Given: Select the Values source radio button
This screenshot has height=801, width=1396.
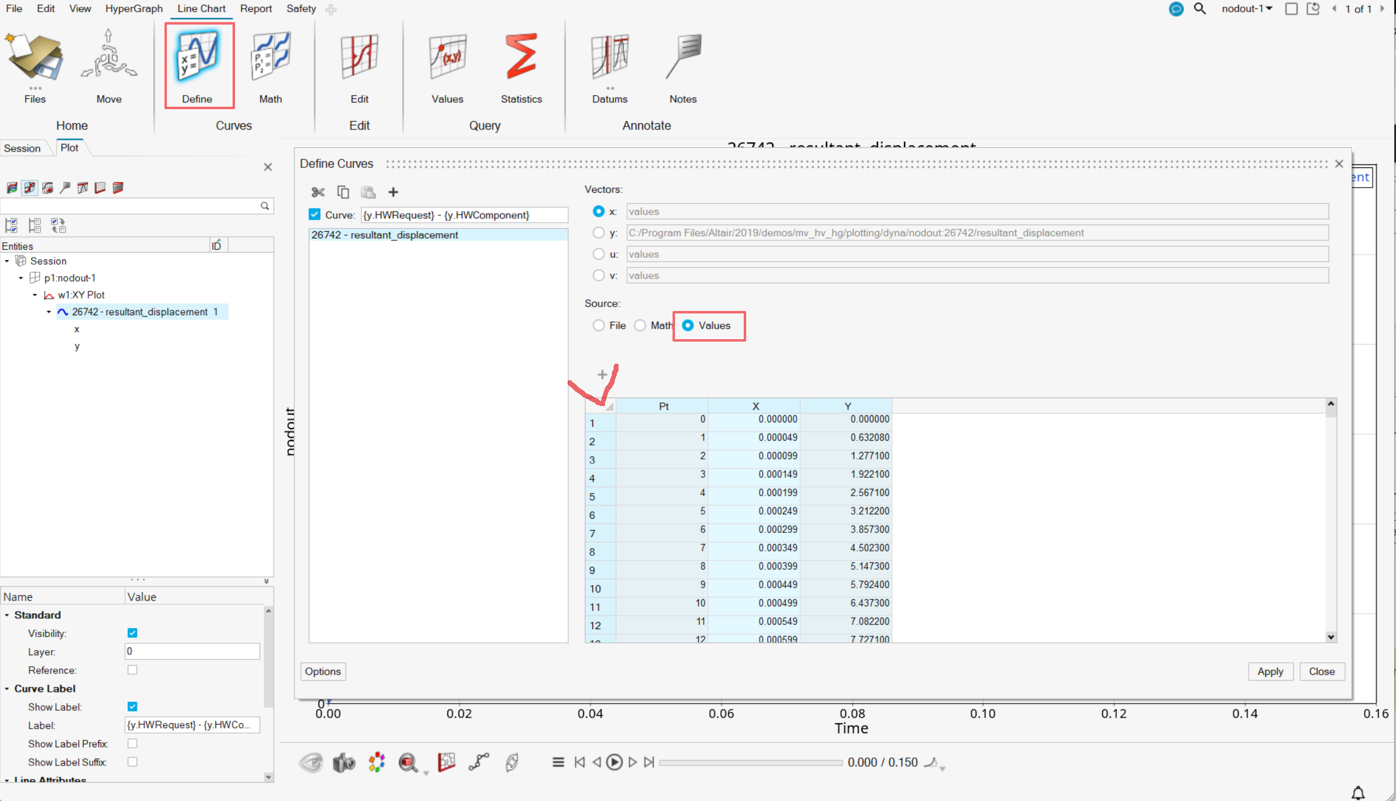Looking at the screenshot, I should coord(688,326).
